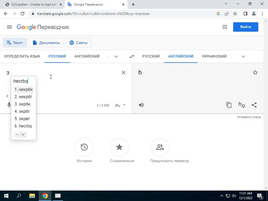
Task: Open Сохраненные saved translations
Action: [x=119, y=147]
